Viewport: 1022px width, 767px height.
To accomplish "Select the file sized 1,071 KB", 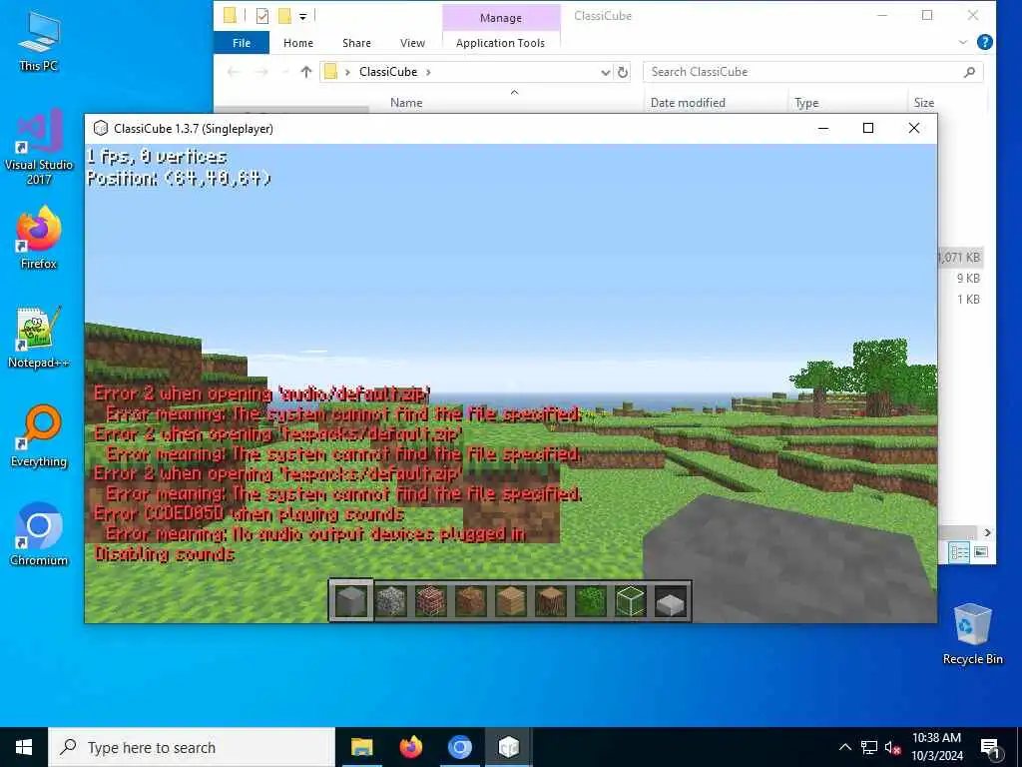I will 959,258.
